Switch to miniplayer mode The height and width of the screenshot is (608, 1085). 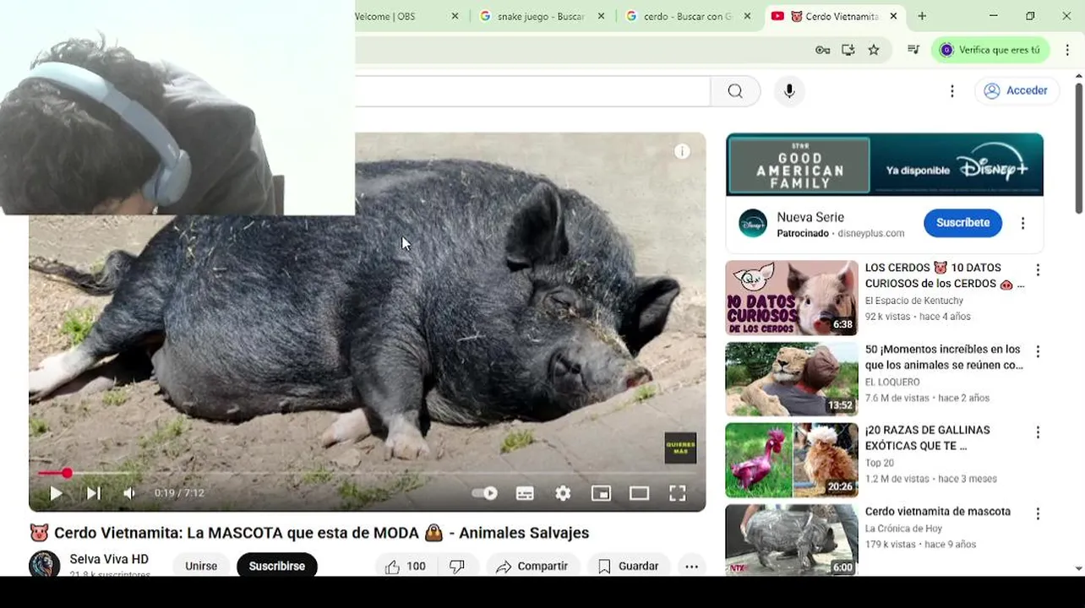601,494
